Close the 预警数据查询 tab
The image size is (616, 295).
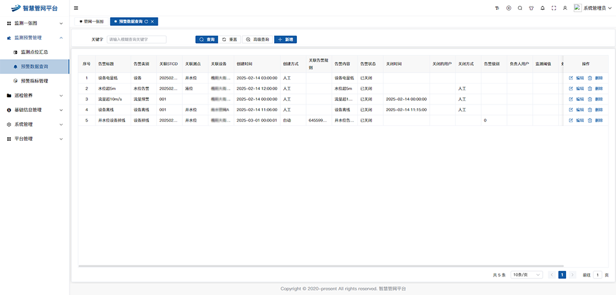153,22
